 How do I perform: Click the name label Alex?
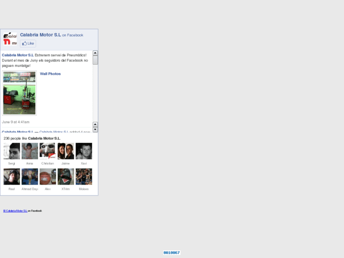point(48,189)
